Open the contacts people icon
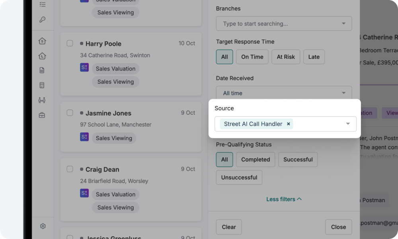 pos(43,100)
